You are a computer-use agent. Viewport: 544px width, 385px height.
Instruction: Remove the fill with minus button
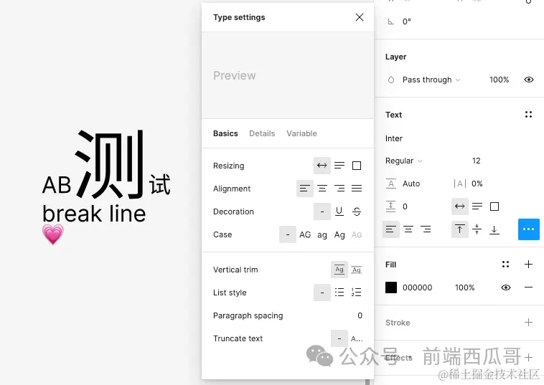point(528,287)
